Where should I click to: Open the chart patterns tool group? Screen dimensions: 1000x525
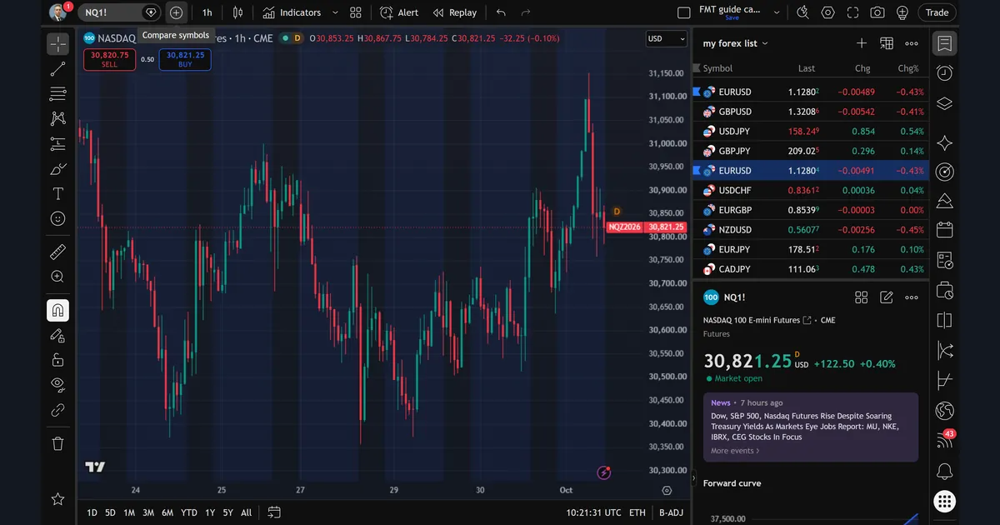tap(57, 119)
